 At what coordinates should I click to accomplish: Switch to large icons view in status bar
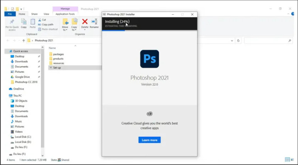pyautogui.click(x=292, y=160)
